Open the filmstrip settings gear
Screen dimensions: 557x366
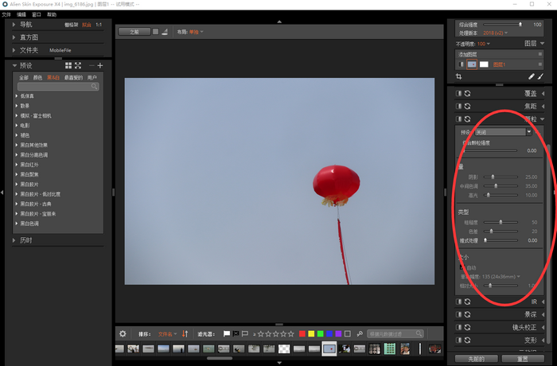click(x=123, y=334)
